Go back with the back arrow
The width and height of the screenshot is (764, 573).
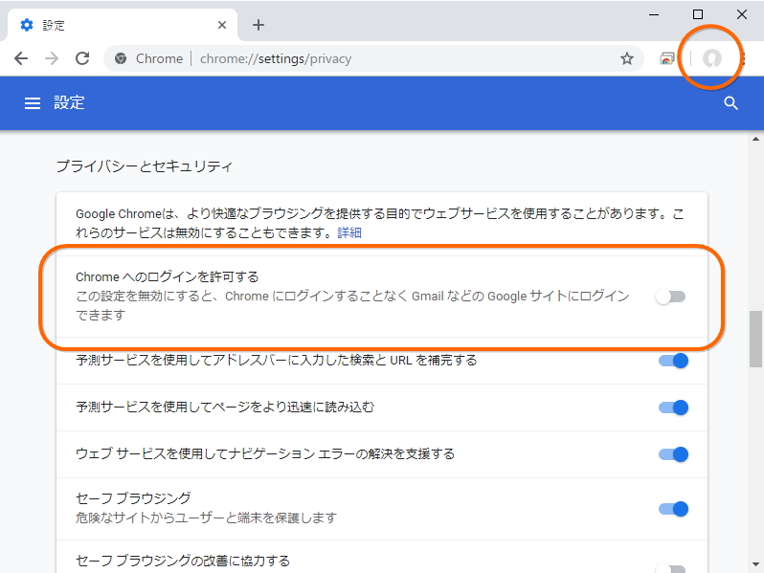pos(21,58)
